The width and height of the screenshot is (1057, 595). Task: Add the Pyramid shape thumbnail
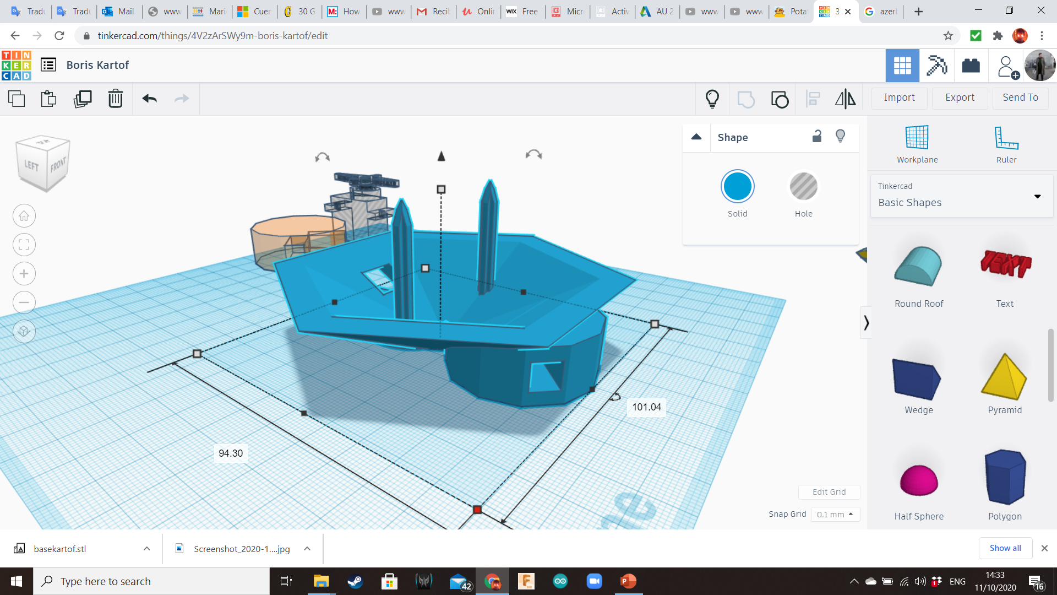coord(1004,377)
